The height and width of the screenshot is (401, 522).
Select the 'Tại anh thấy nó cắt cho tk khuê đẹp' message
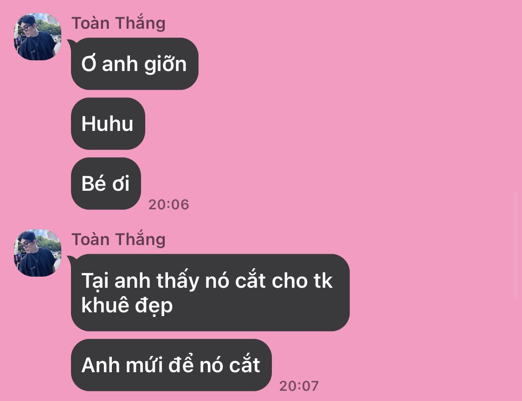(210, 292)
